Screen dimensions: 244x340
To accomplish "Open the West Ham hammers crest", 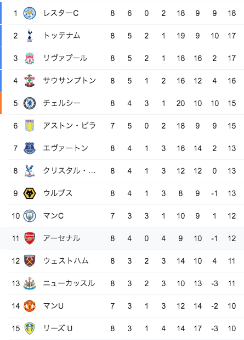I will tap(30, 261).
